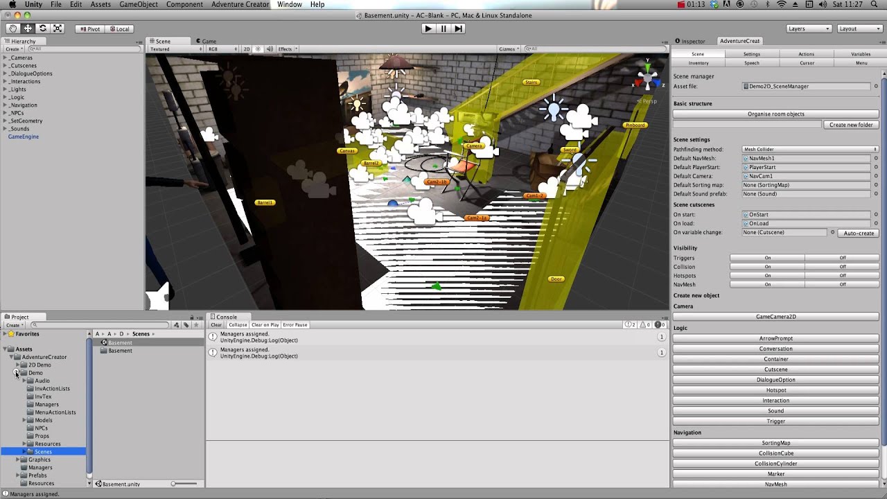Open the Effects dropdown in Scene view
Image resolution: width=887 pixels, height=499 pixels.
click(x=287, y=49)
